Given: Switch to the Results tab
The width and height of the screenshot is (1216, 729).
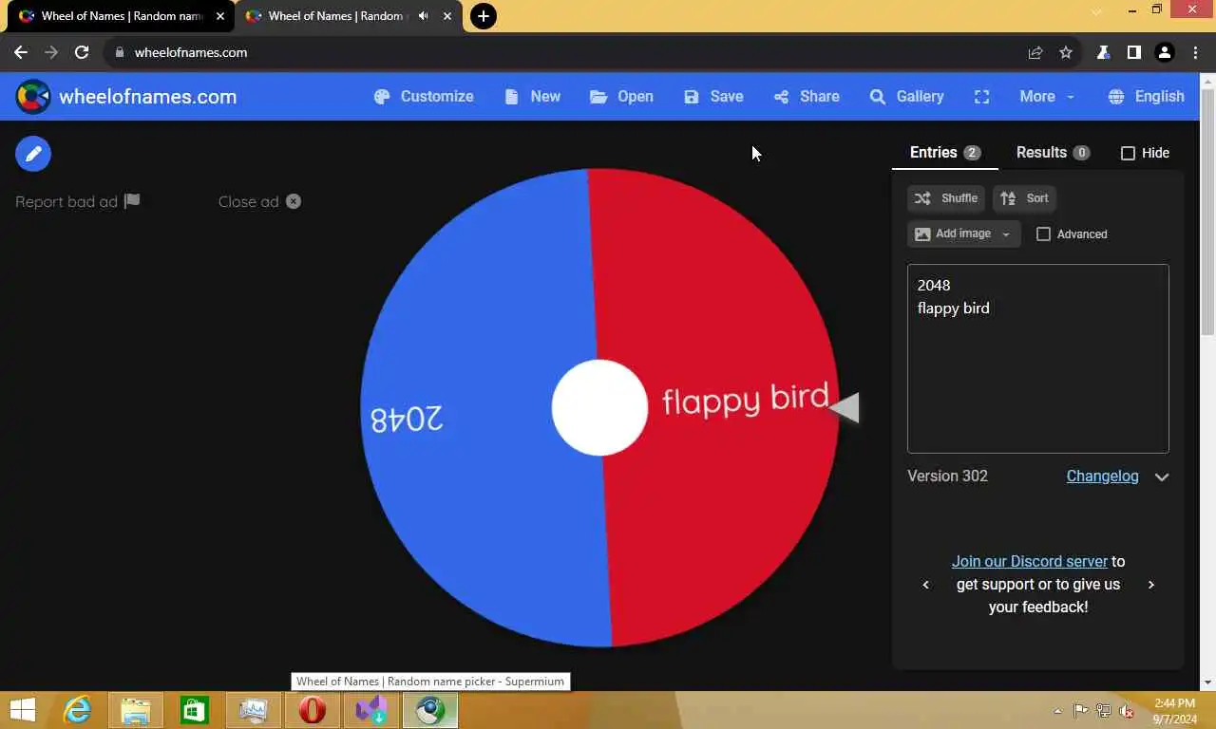Looking at the screenshot, I should (x=1053, y=153).
